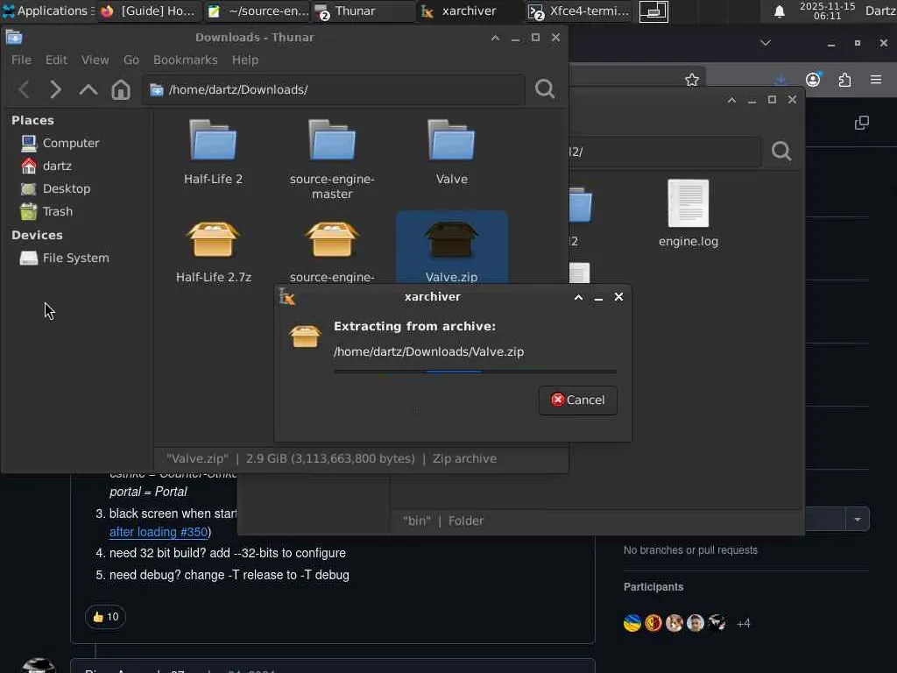This screenshot has height=673, width=897.
Task: Select the Half-Life 2 folder
Action: click(x=214, y=152)
